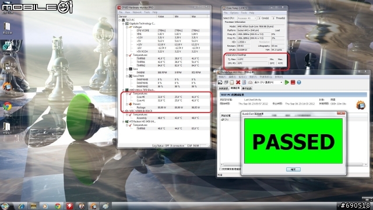Close the BurnInTest result dialog with red X
This screenshot has width=373, height=210.
[341, 114]
